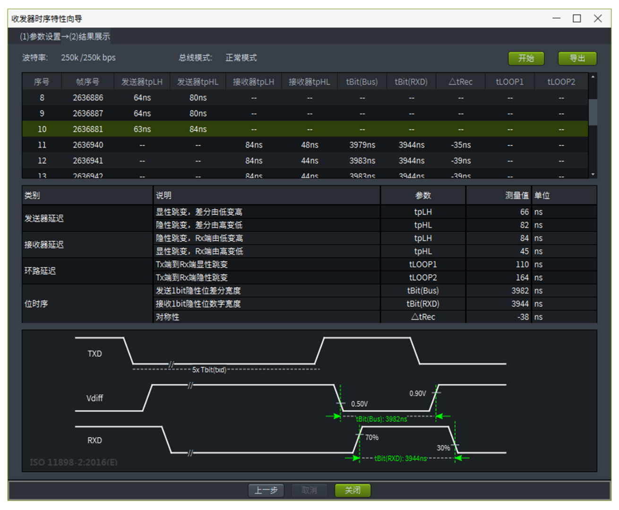Select row 11 with frame 2636940
This screenshot has height=510, width=619.
88,145
